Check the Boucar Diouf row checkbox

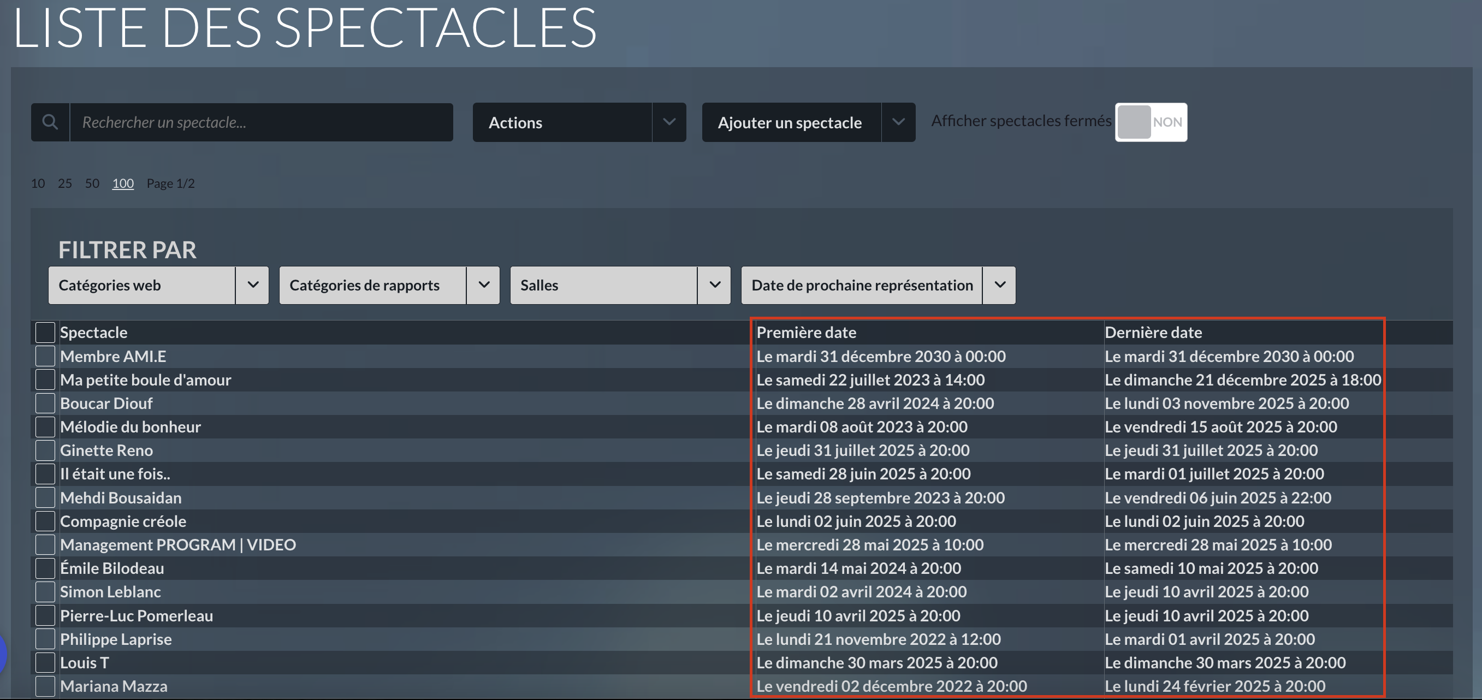pyautogui.click(x=45, y=403)
